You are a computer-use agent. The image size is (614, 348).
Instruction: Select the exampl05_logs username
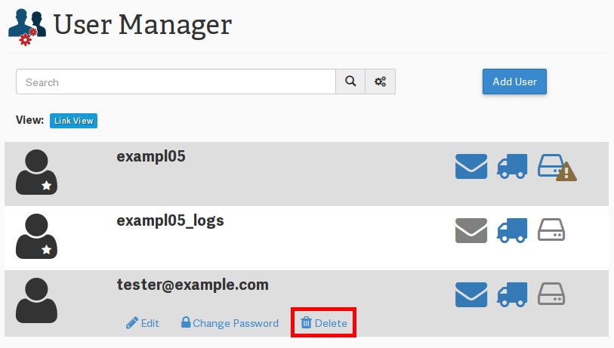(x=170, y=220)
